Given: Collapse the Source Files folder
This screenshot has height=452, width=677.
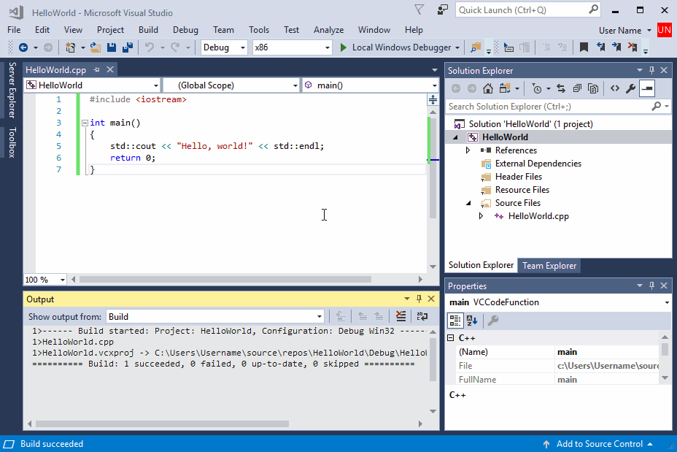Looking at the screenshot, I should click(468, 202).
